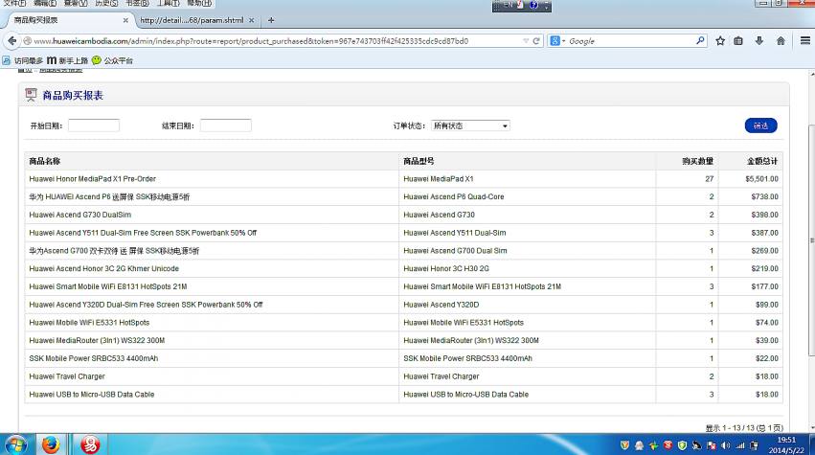Click the 访问最多 bookmark
Screen dimensions: 815x455
click(x=23, y=60)
